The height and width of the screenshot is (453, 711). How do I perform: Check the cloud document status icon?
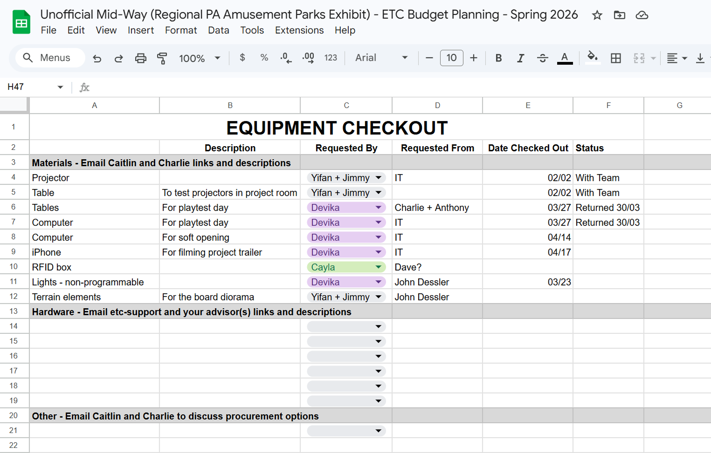click(642, 15)
